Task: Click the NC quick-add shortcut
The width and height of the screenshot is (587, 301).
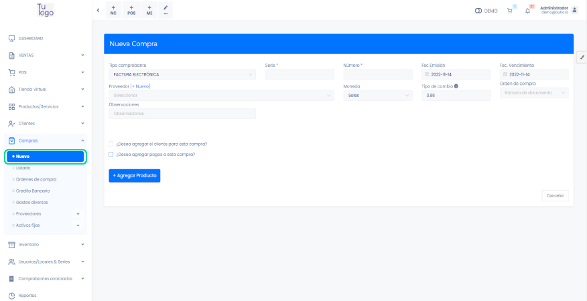Action: tap(113, 10)
